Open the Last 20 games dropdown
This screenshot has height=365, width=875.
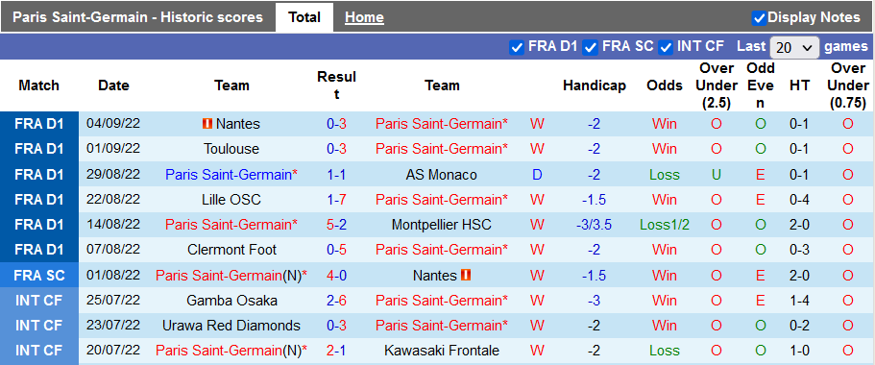click(x=794, y=47)
